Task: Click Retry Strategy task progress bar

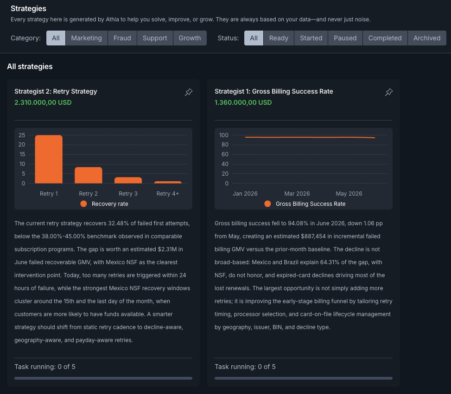Action: point(103,378)
